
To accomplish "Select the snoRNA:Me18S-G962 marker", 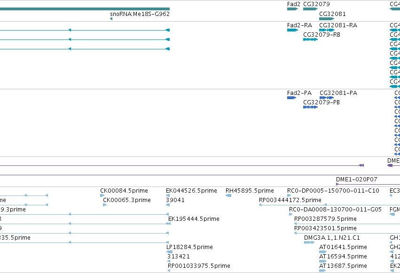I will (x=111, y=19).
